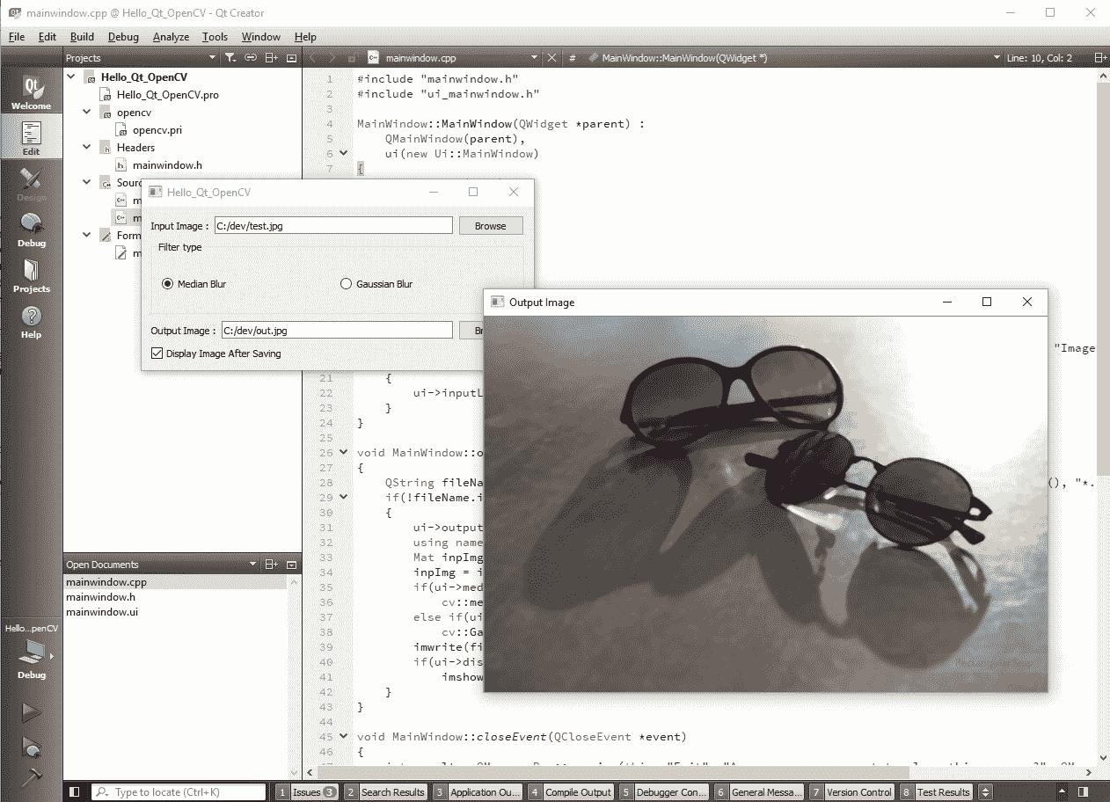Collapse the Headers folder

click(x=87, y=148)
